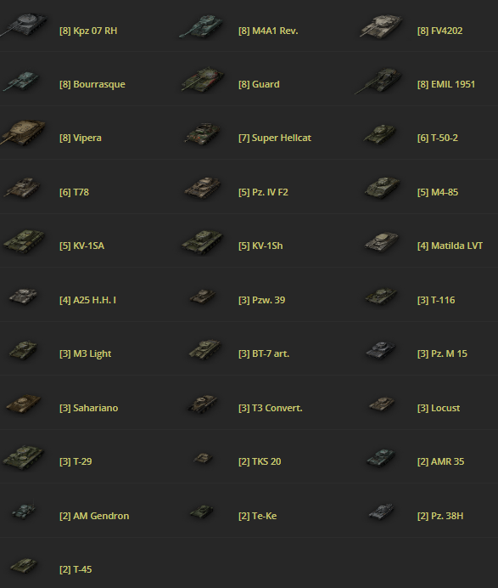Choose the Super Hellcat tank icon
Viewport: 498px width, 588px height.
point(203,133)
